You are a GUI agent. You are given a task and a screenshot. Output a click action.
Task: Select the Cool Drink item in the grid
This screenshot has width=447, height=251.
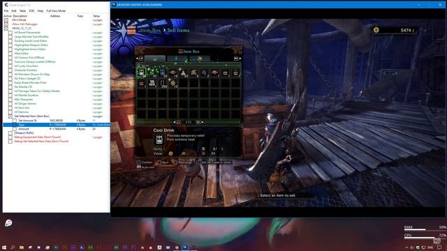(141, 73)
